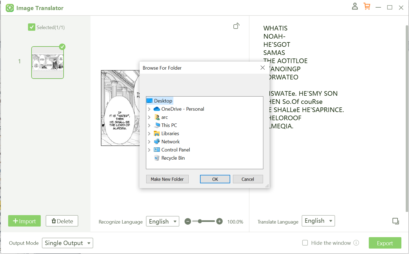Open the Recognize Language dropdown
Image resolution: width=409 pixels, height=254 pixels.
coord(163,221)
